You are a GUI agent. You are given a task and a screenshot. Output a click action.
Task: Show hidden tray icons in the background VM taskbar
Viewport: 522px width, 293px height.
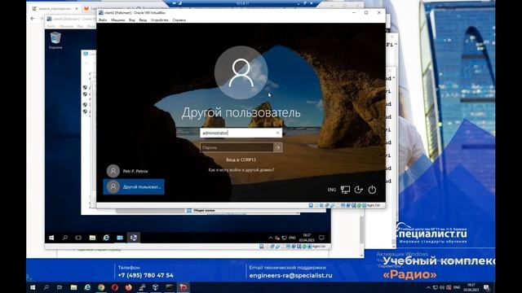pos(270,238)
